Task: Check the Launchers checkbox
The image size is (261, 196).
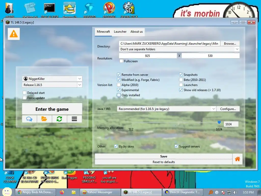Action: pyautogui.click(x=181, y=85)
